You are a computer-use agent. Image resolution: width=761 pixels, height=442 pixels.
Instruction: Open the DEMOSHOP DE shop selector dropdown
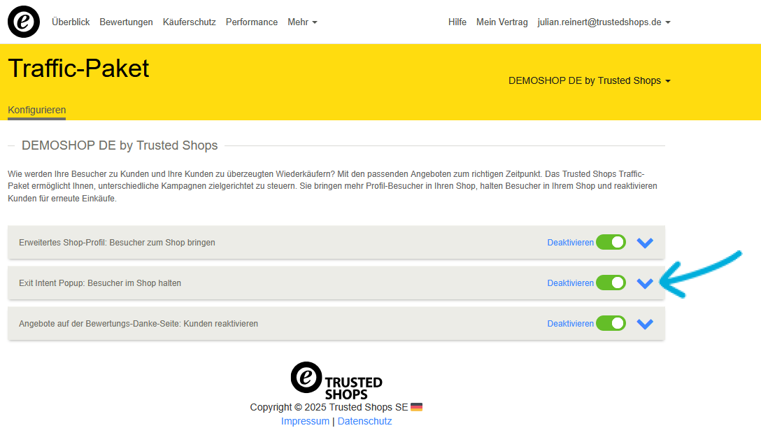(590, 80)
